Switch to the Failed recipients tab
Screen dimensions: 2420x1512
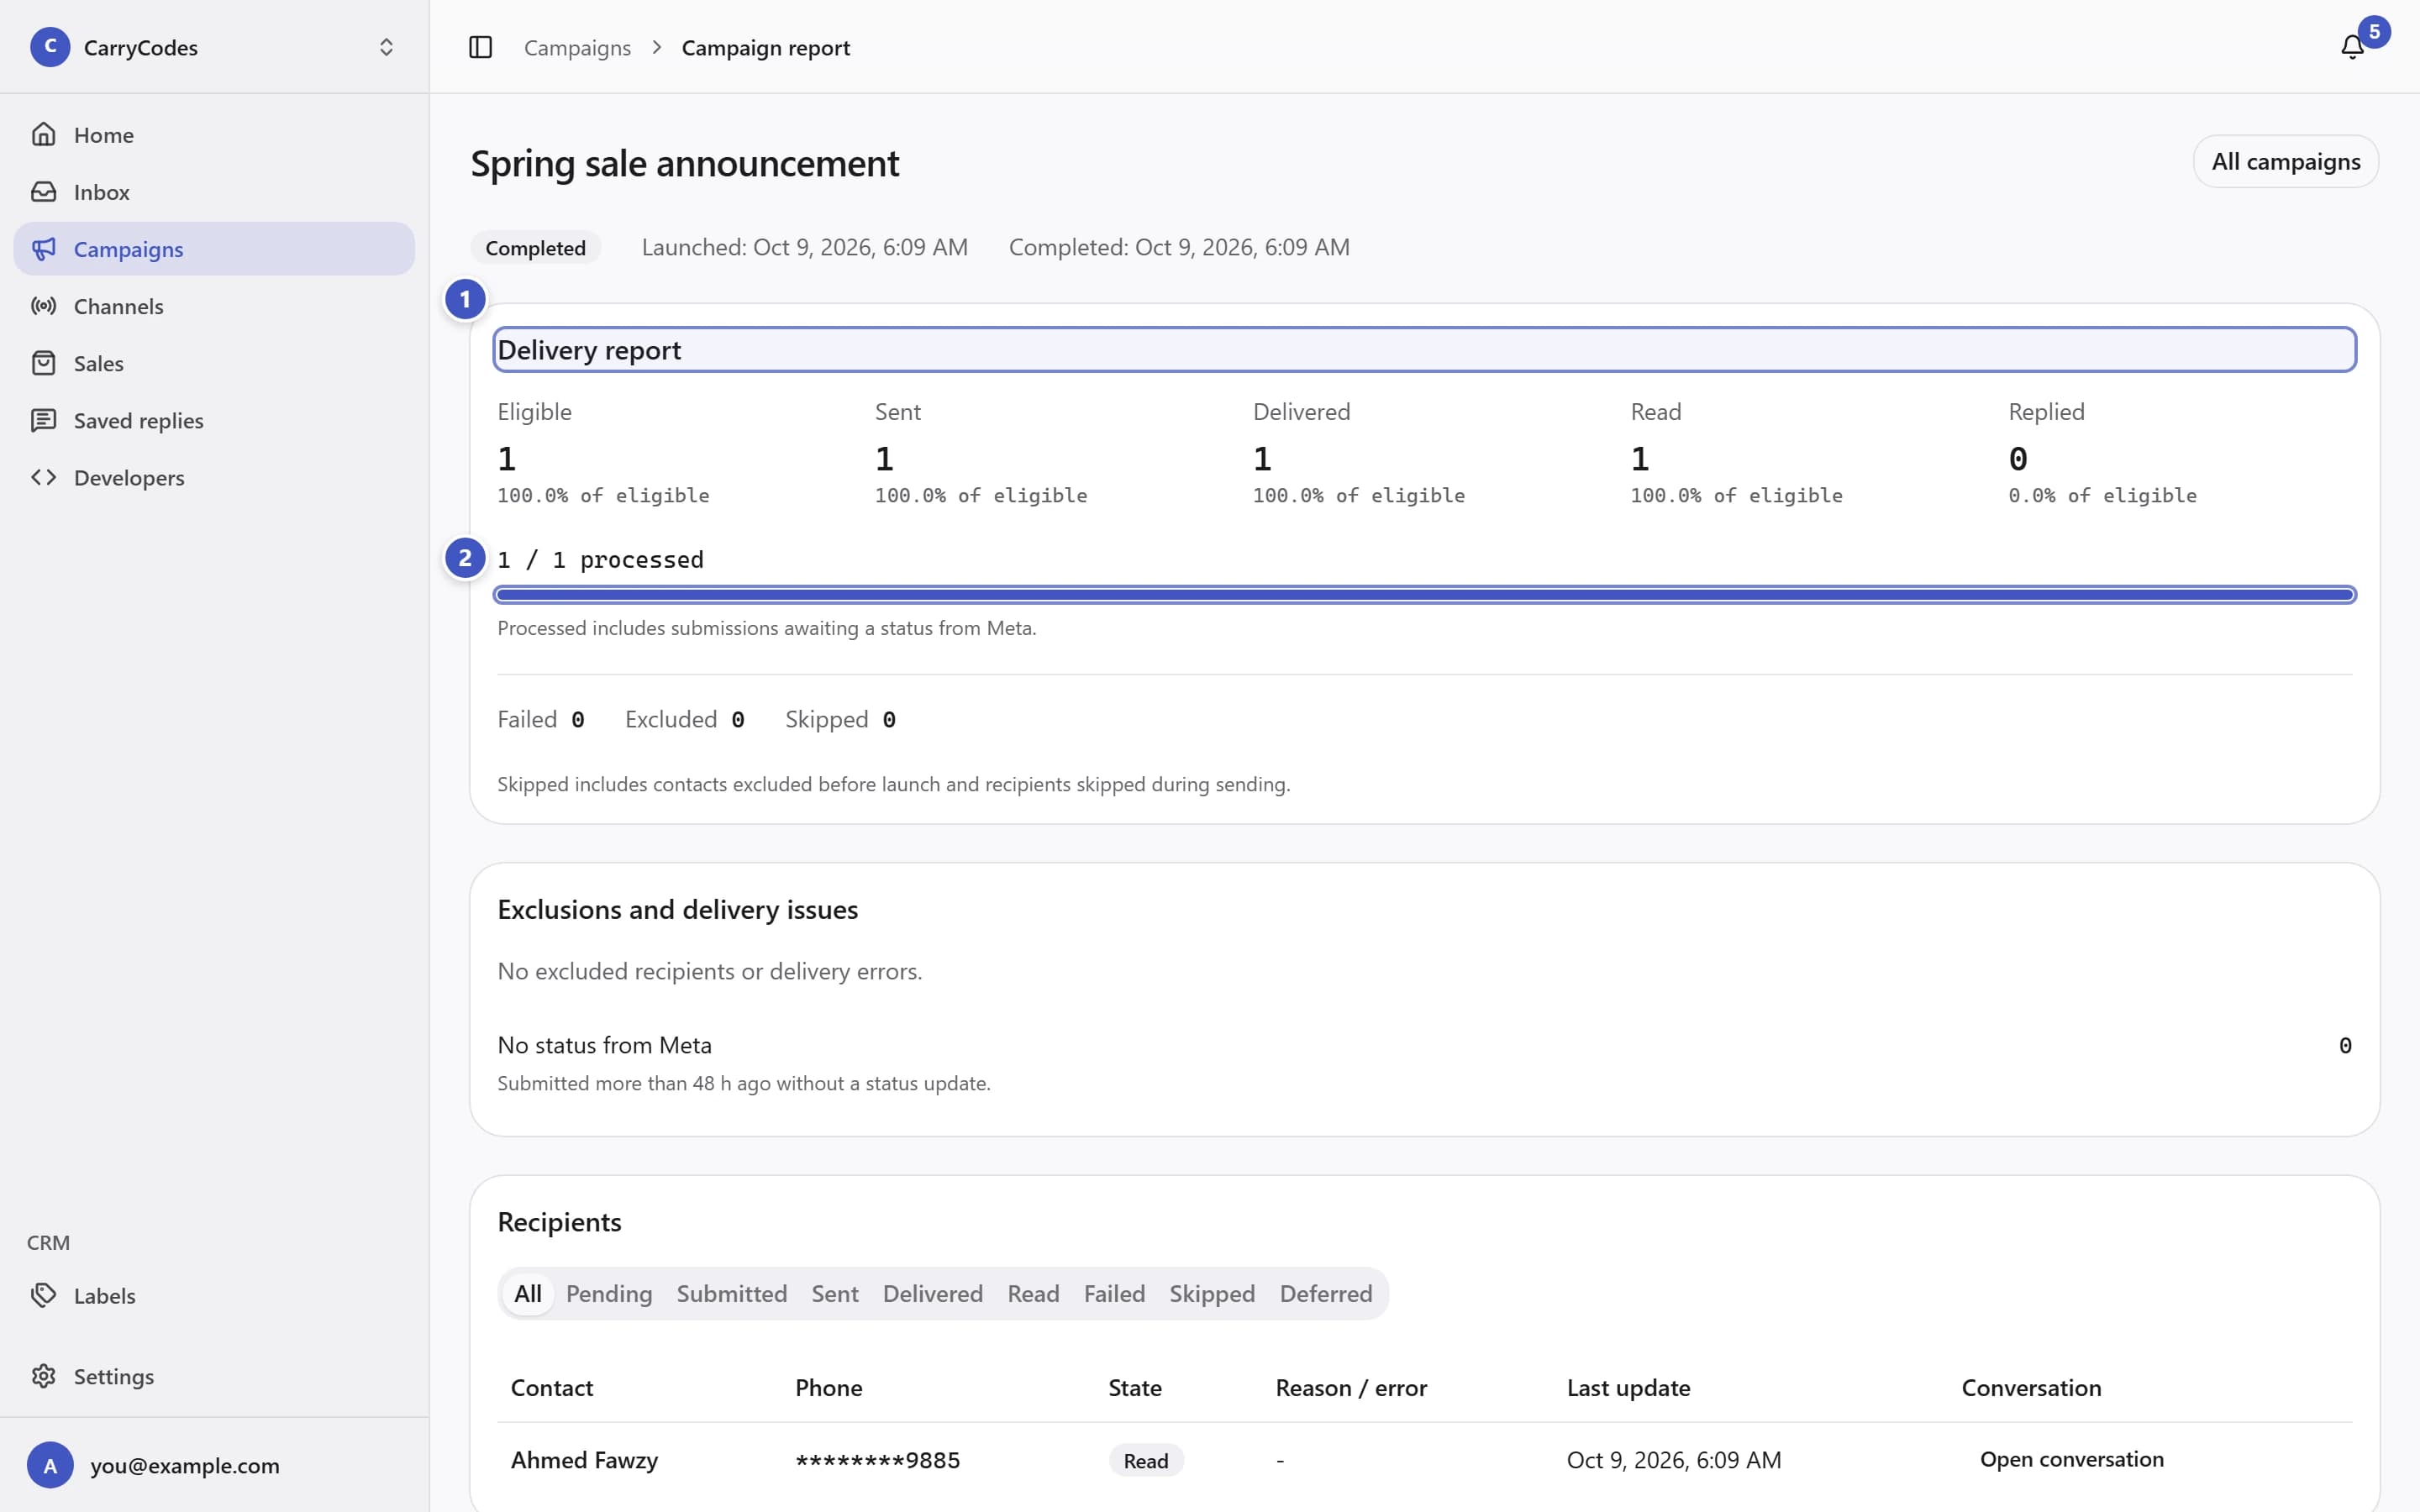(x=1114, y=1293)
